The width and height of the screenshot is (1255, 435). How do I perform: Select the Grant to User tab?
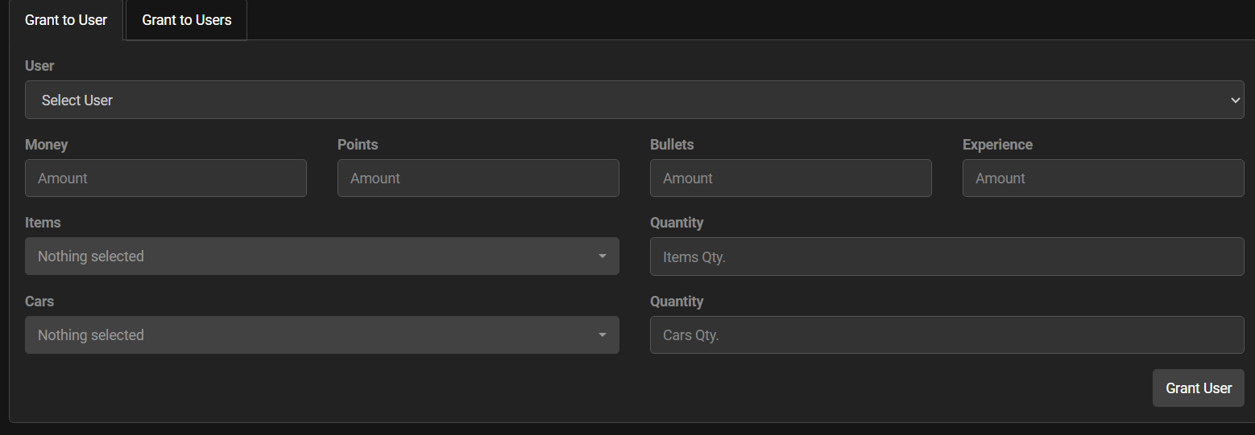[x=66, y=20]
